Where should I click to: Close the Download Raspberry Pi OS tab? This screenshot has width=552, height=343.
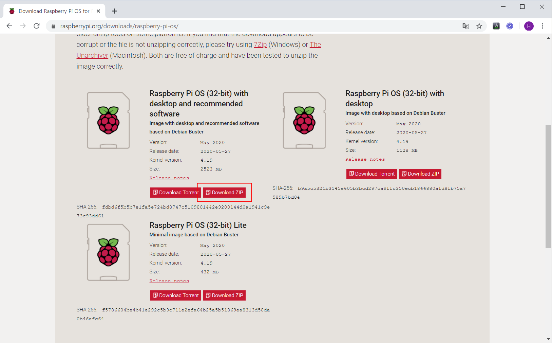(x=98, y=11)
